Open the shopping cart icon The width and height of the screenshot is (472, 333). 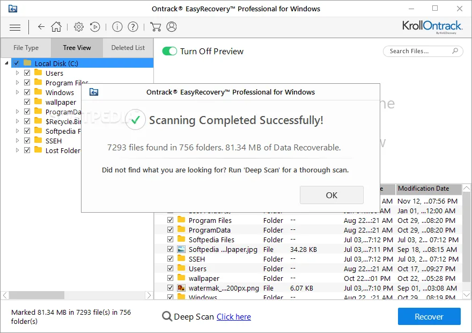coord(156,27)
